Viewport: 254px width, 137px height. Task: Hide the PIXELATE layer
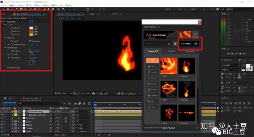[2, 118]
